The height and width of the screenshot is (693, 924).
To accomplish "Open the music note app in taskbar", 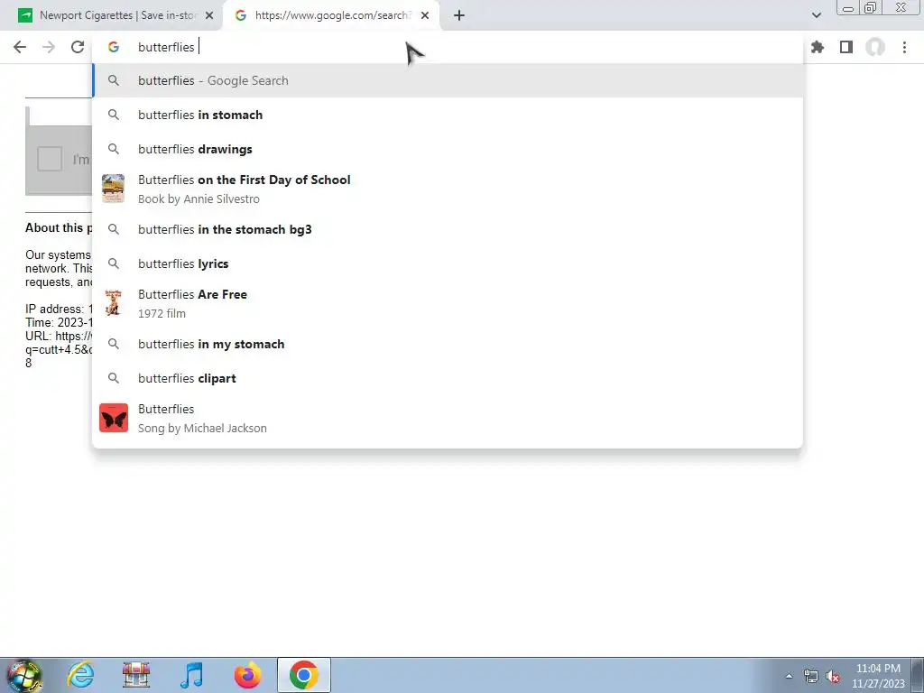I will [x=191, y=675].
